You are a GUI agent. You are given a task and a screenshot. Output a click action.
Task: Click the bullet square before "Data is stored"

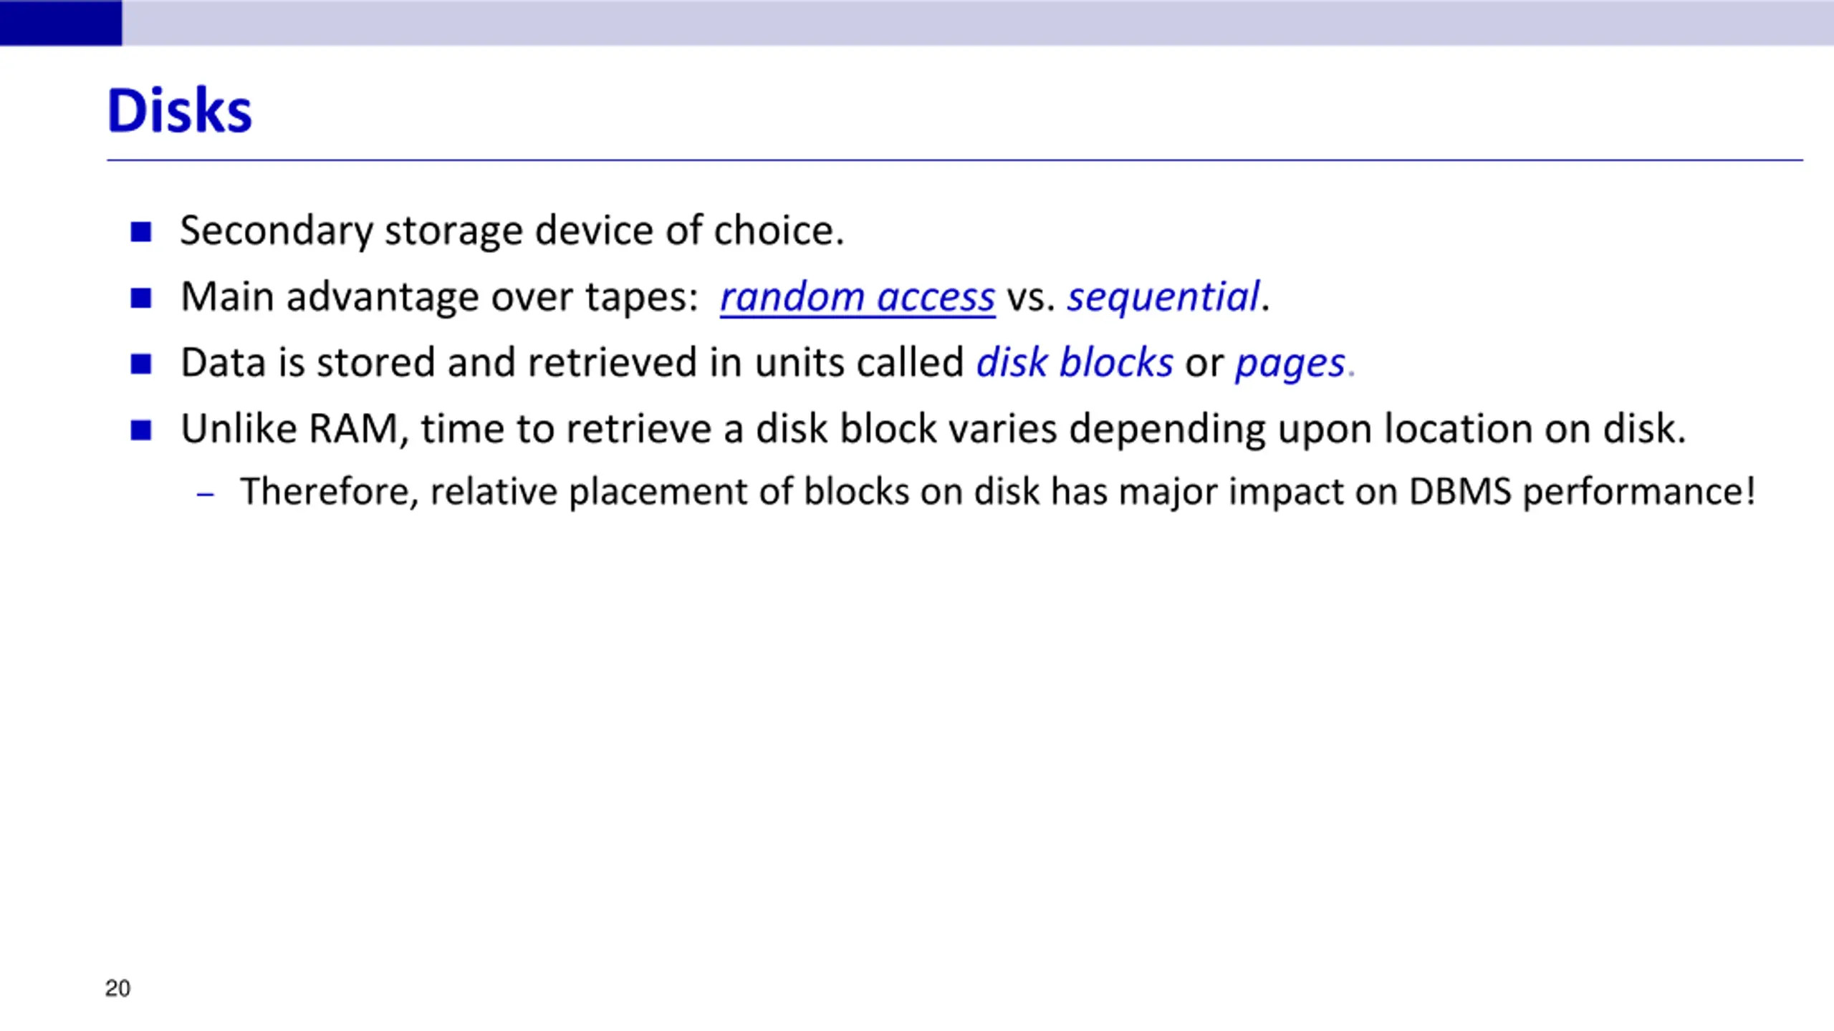coord(141,364)
